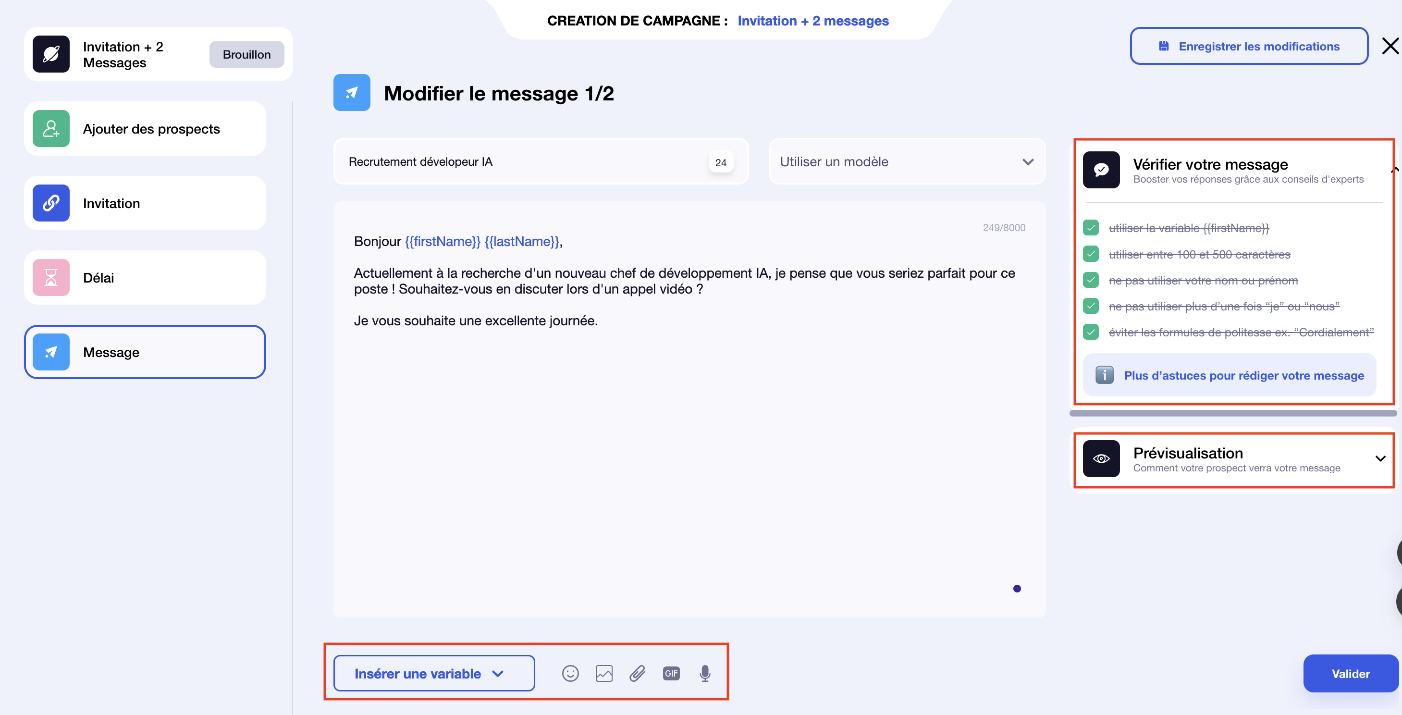Toggle the 100 to 500 characters checkbox
Image resolution: width=1402 pixels, height=715 pixels.
click(1091, 254)
